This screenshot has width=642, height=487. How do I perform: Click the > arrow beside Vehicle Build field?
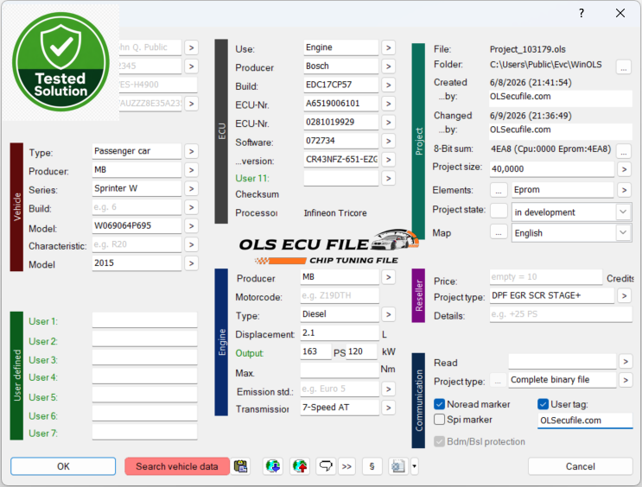pos(191,207)
